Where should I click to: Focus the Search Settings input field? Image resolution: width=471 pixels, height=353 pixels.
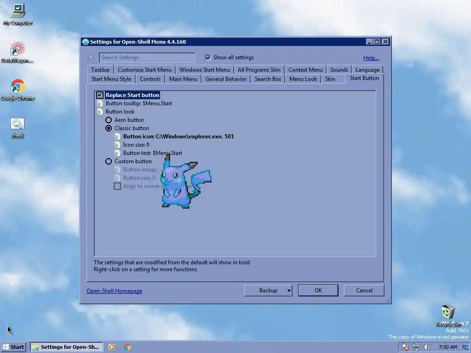147,57
